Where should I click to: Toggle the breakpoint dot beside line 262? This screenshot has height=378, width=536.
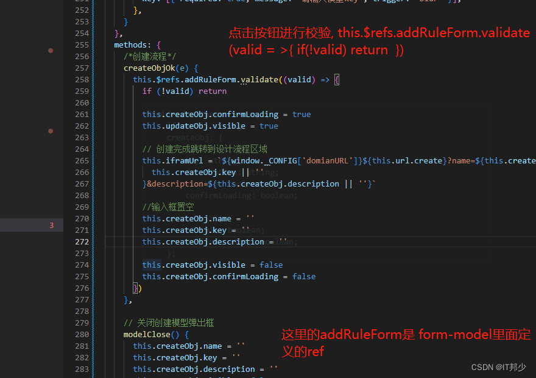point(51,131)
